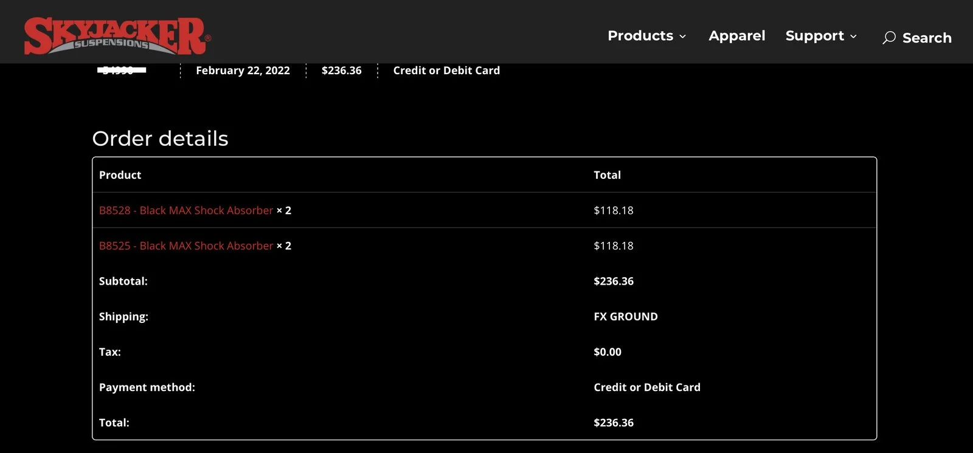The image size is (973, 453).
Task: Select the $118.18 price for B8525
Action: (x=614, y=246)
